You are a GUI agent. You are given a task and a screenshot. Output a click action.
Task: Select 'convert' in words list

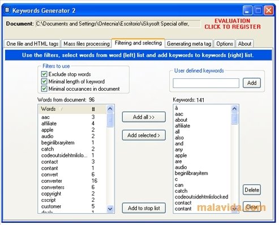pyautogui.click(x=49, y=175)
